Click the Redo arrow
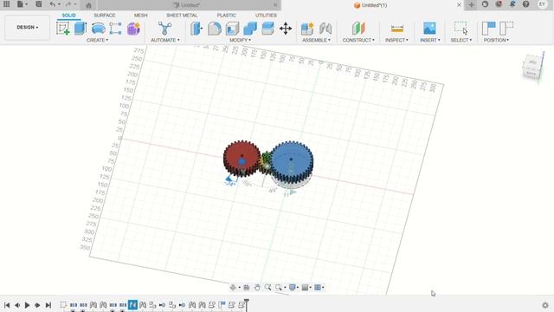This screenshot has height=312, width=554. point(68,4)
